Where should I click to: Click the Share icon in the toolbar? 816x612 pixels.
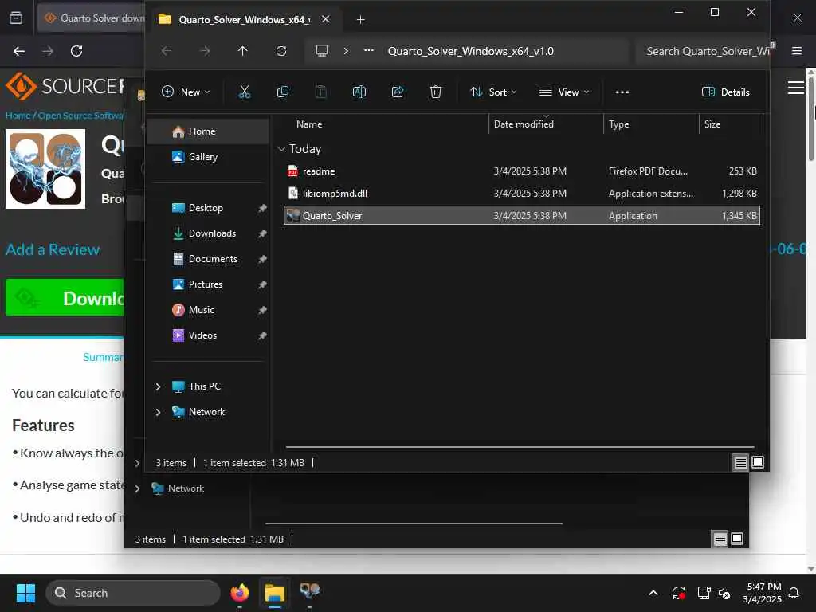click(398, 92)
